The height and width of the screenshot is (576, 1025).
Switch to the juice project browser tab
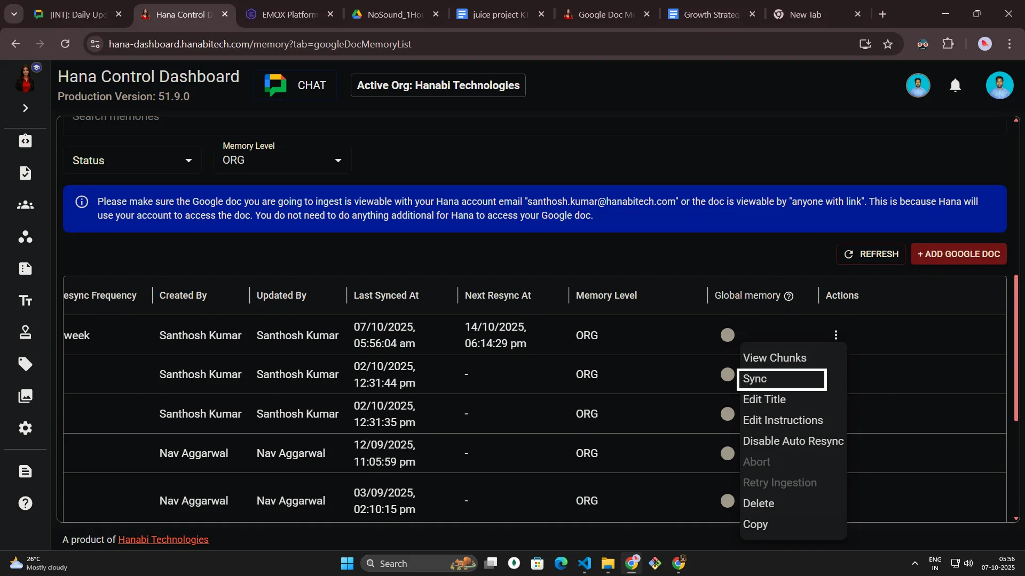(x=496, y=14)
